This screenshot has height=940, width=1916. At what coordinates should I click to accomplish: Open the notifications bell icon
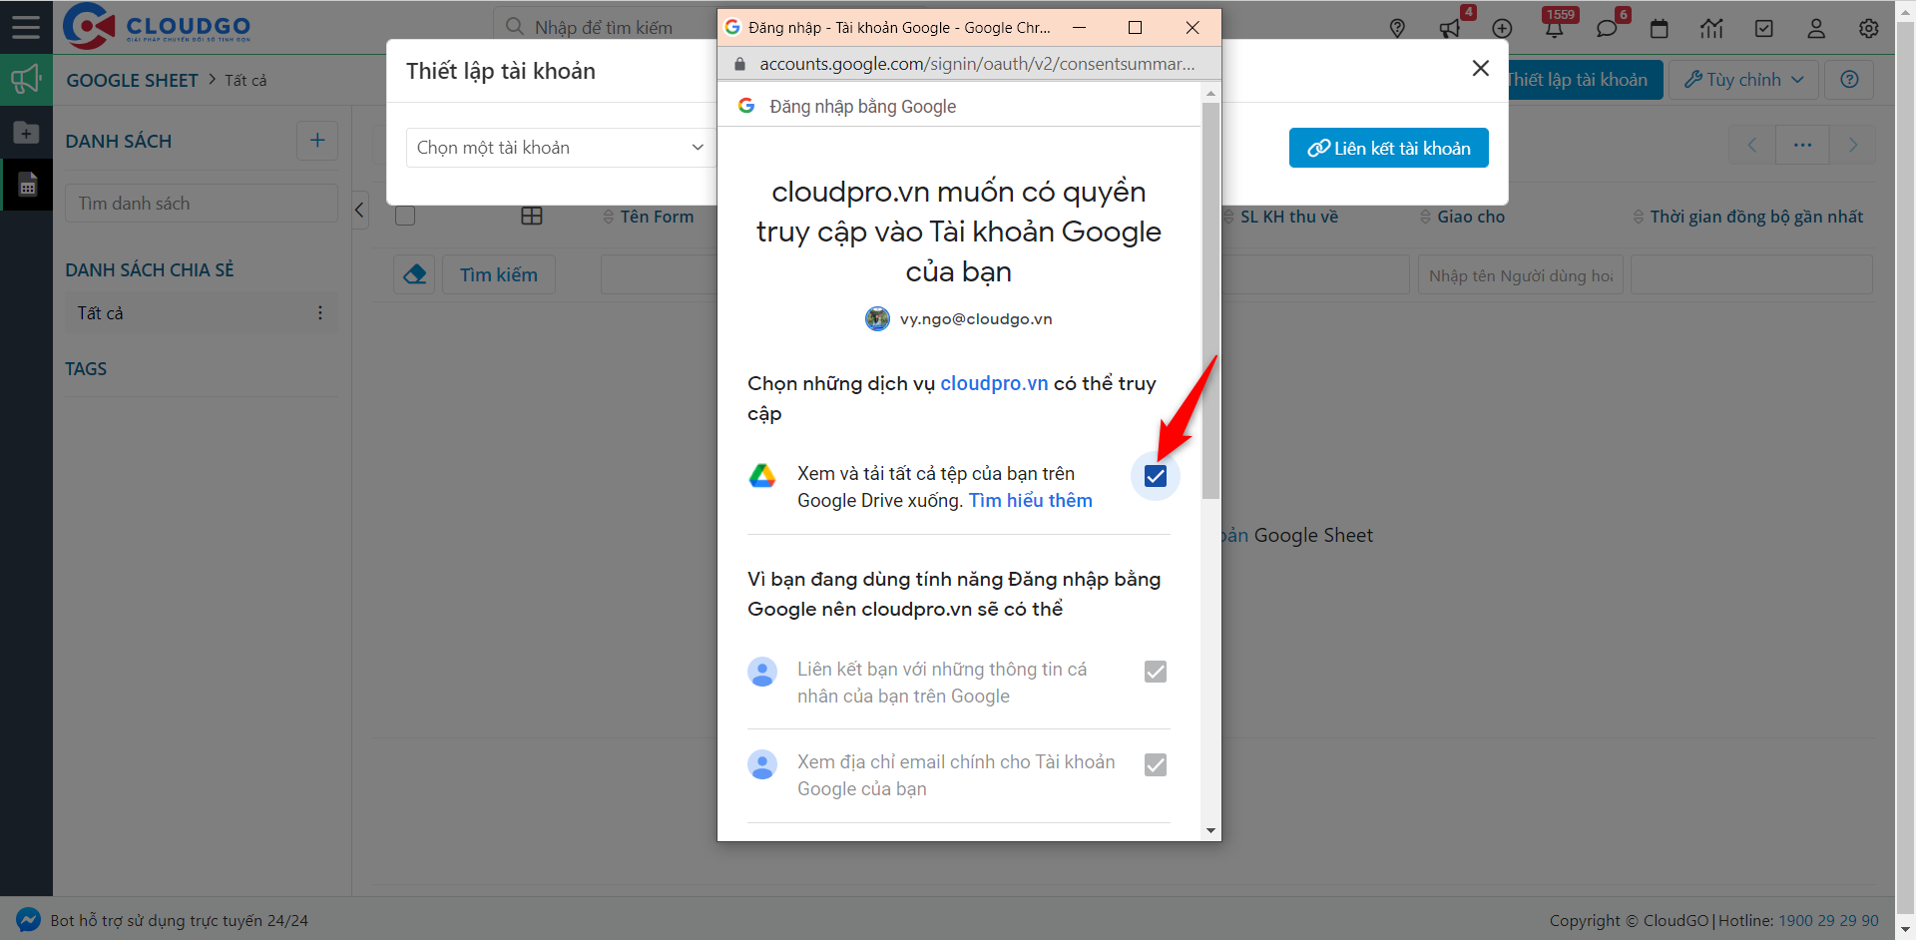pos(1554,29)
